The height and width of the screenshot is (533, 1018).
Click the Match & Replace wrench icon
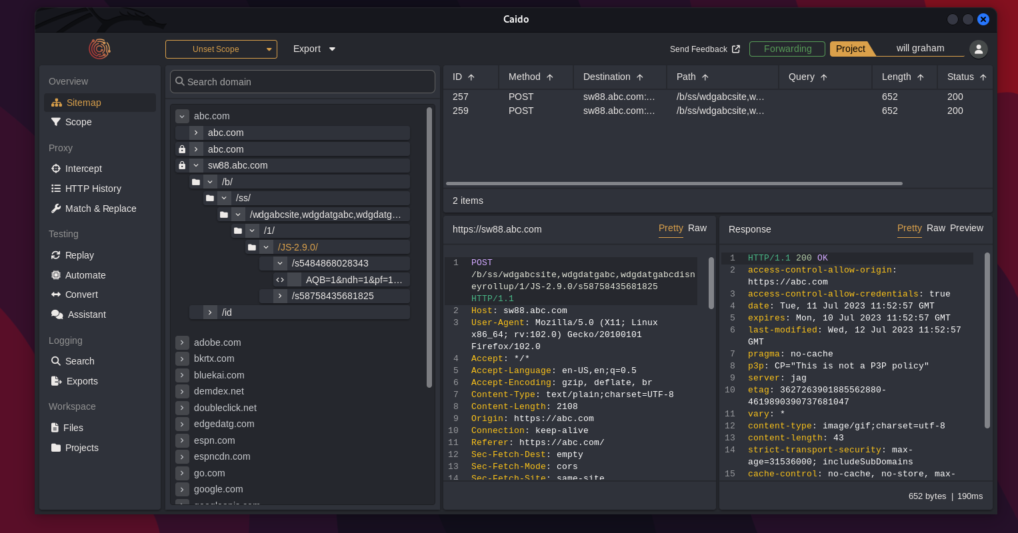(56, 209)
